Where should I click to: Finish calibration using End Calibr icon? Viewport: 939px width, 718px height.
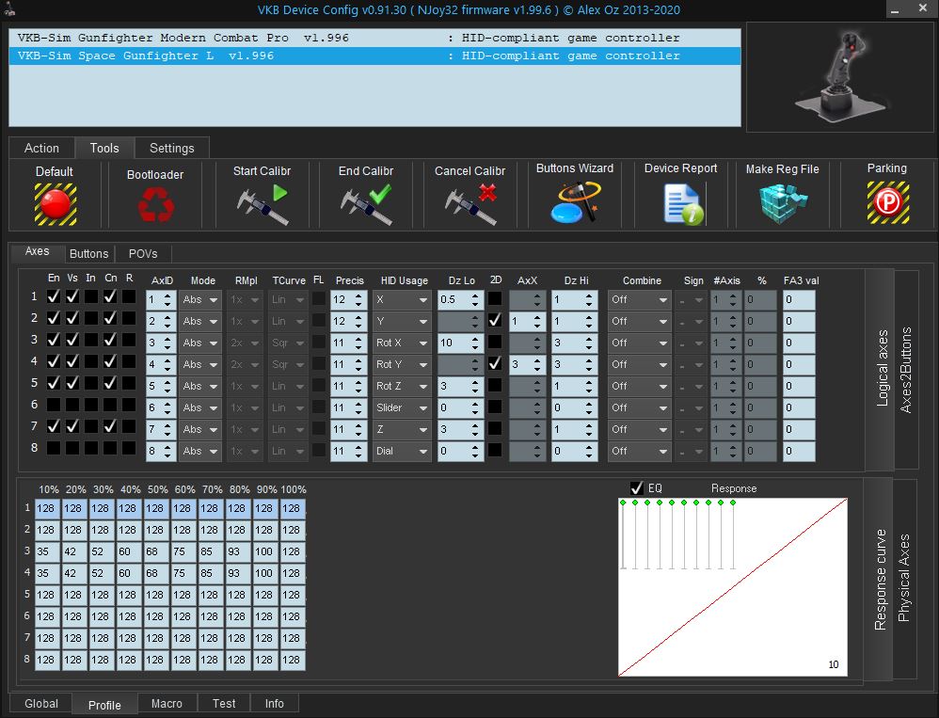click(366, 203)
